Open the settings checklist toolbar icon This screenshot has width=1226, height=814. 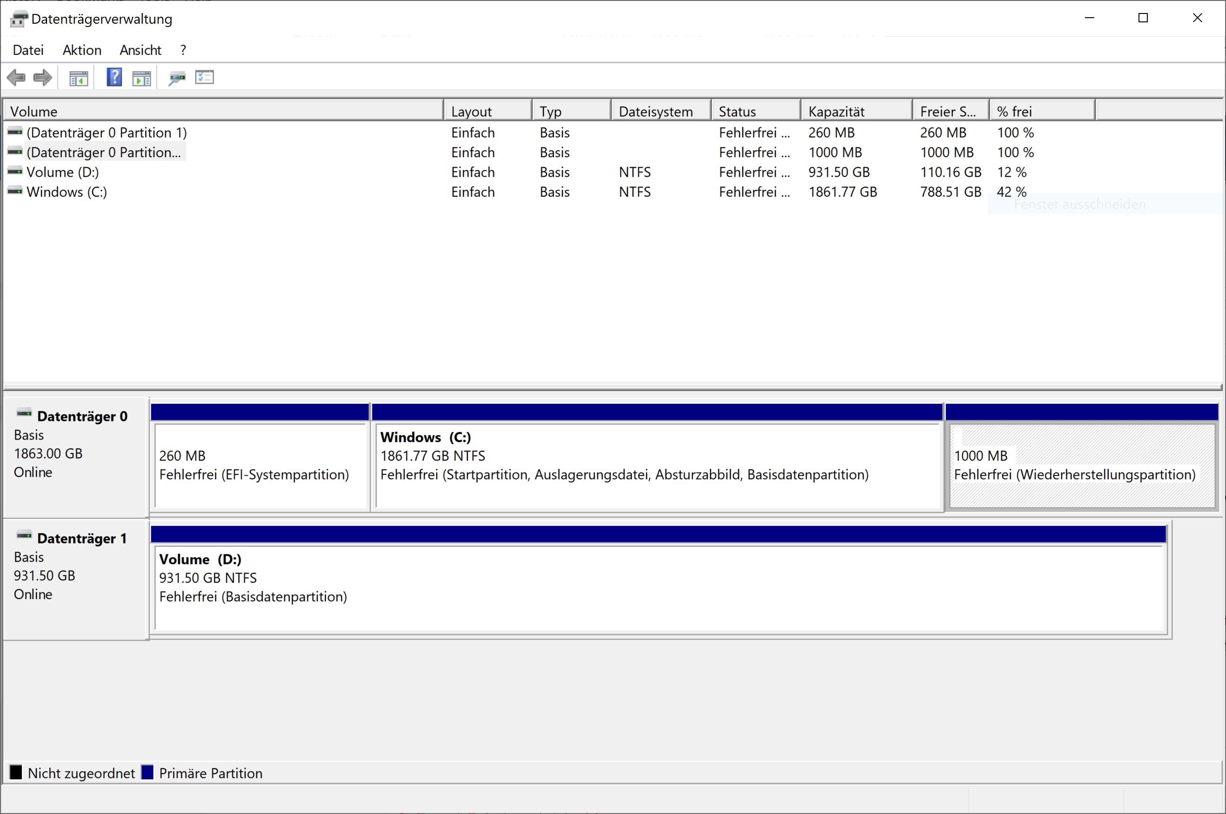205,77
